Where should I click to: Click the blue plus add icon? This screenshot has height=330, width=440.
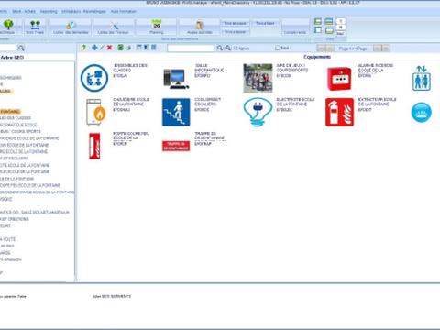[x=94, y=48]
